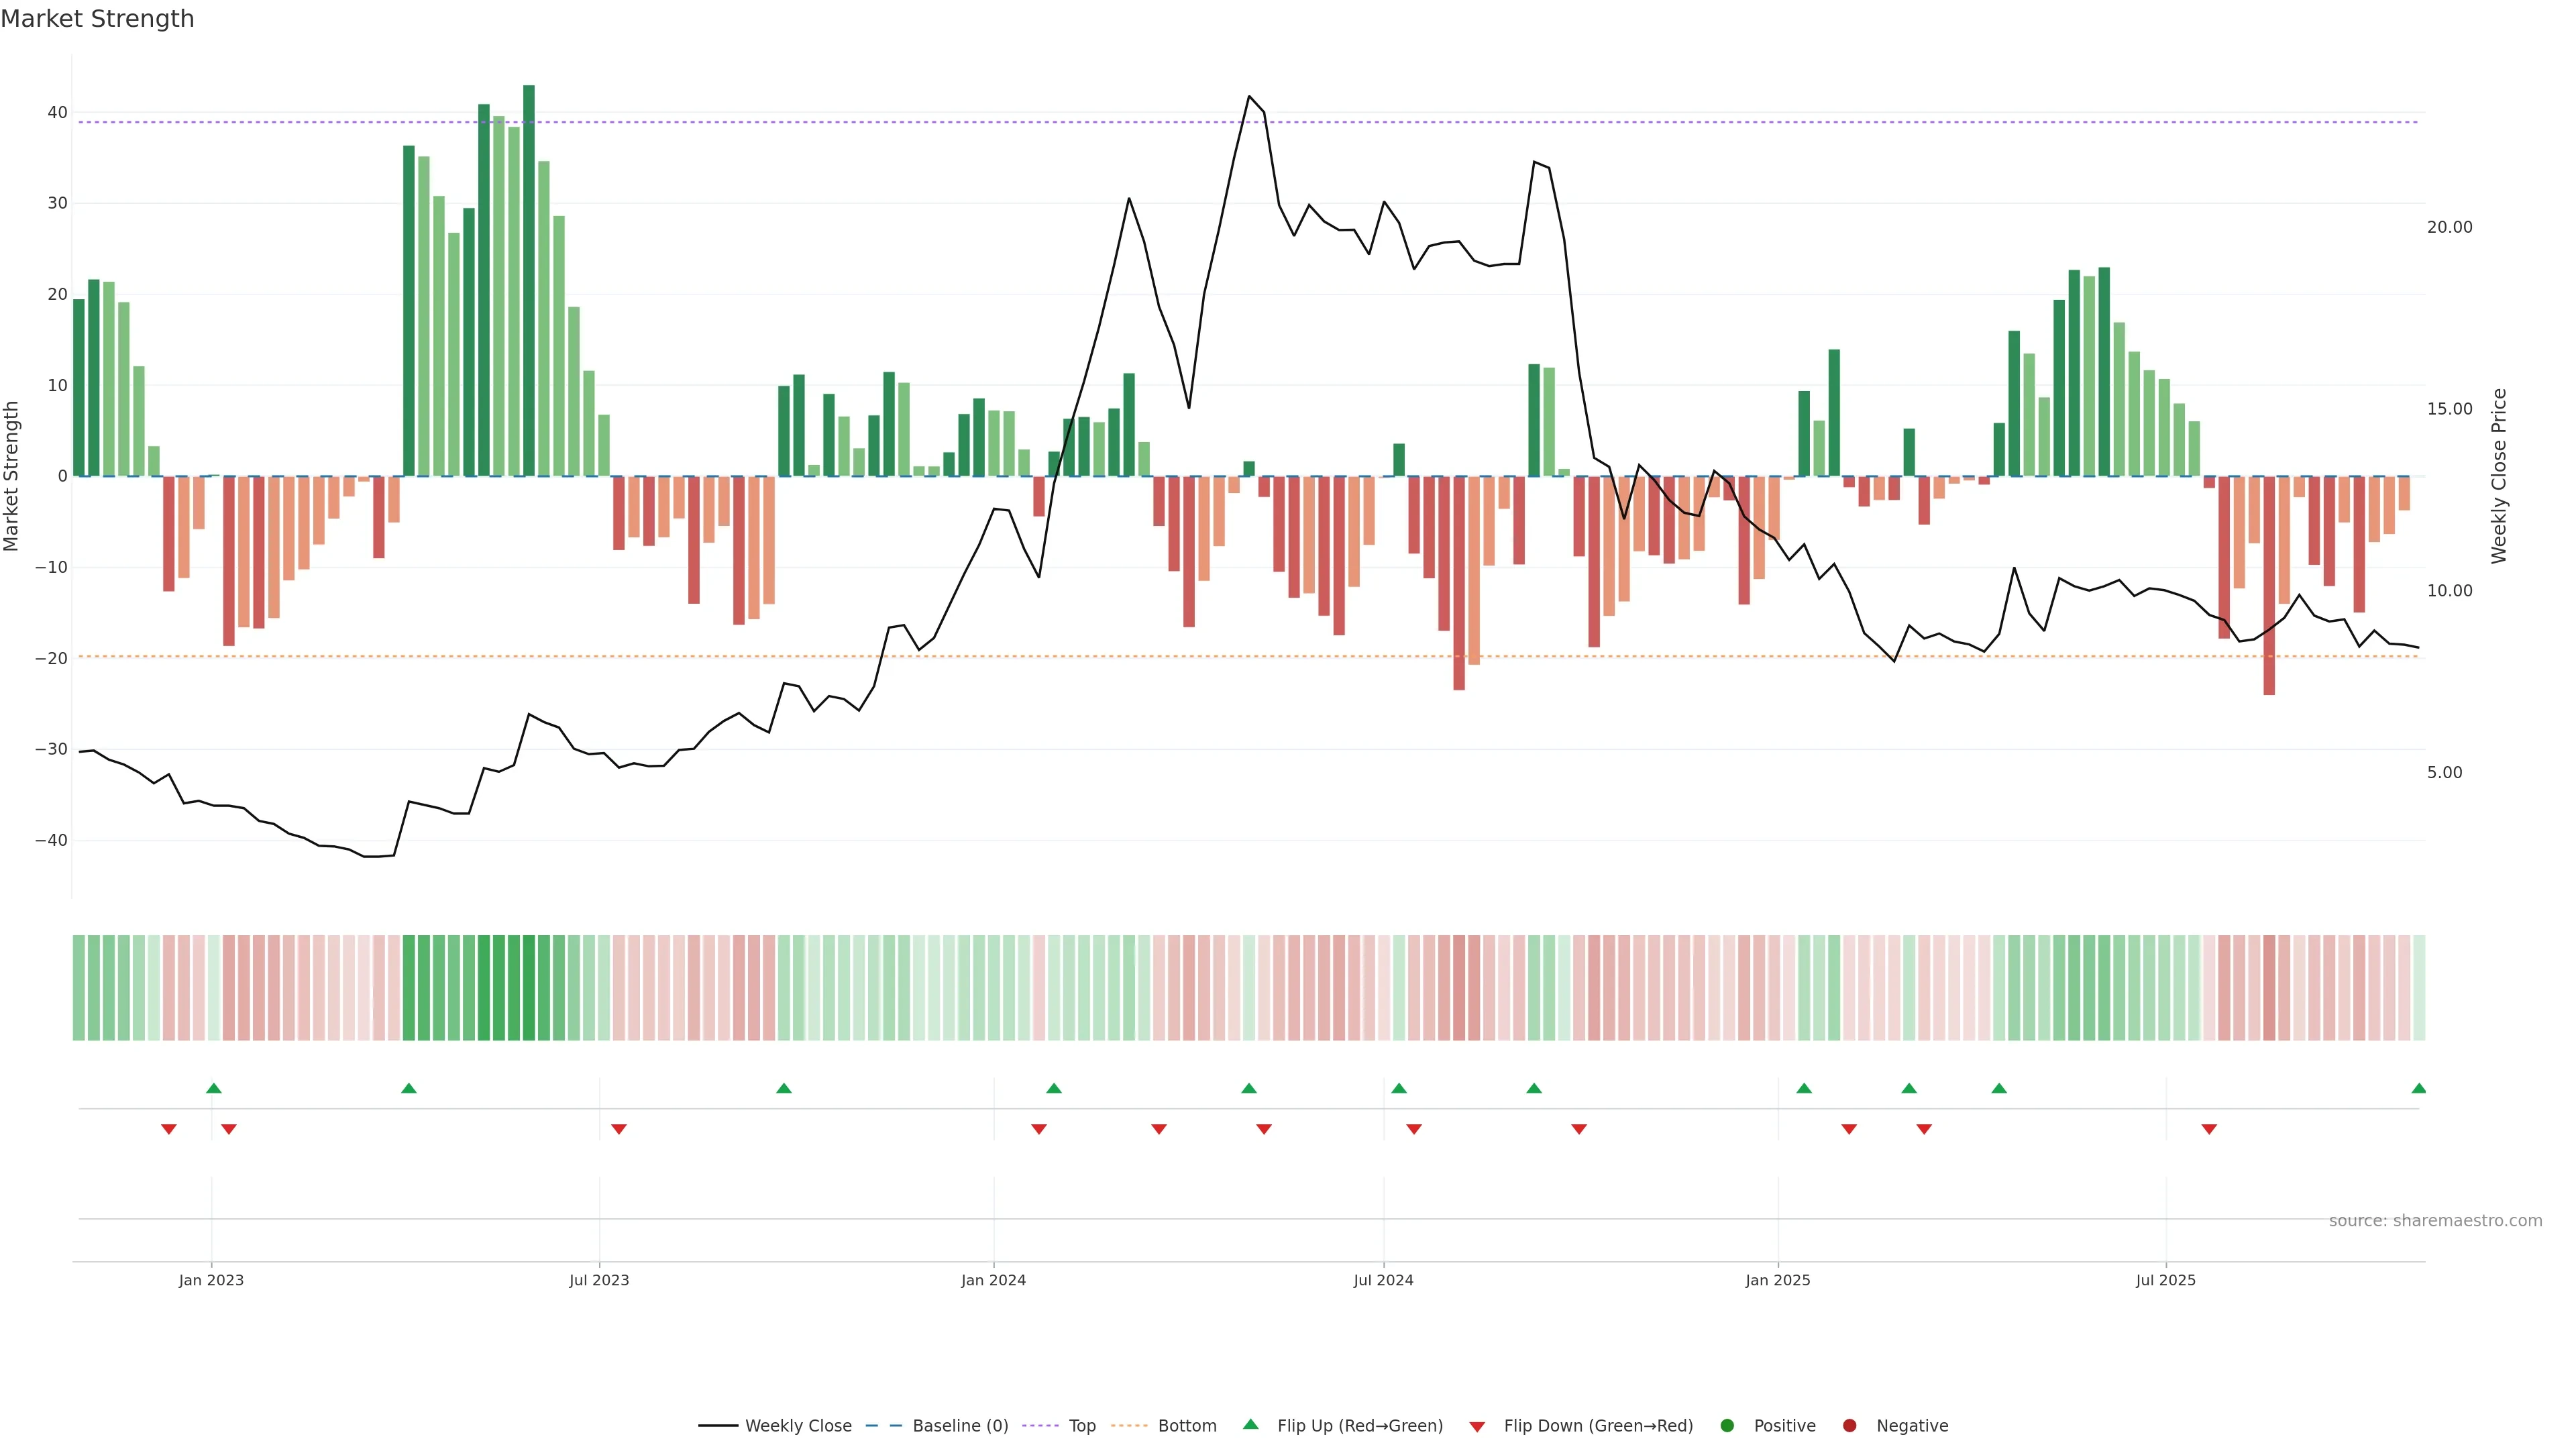This screenshot has width=2576, height=1449.
Task: Click Flip Up green triangle legend icon
Action: [1250, 1425]
